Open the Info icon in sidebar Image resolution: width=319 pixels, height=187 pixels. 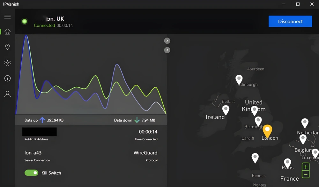click(x=7, y=78)
